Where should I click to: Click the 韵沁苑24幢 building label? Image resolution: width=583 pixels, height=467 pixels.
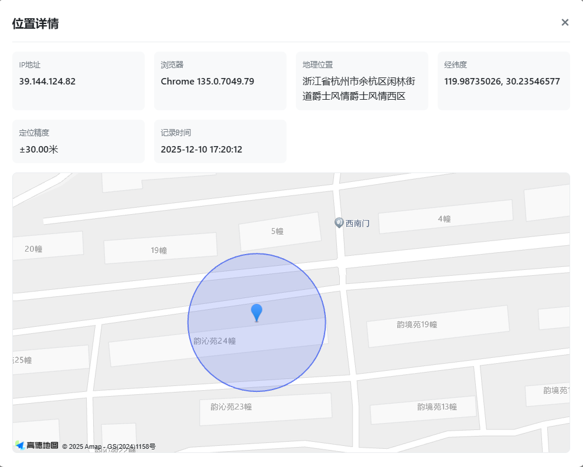point(214,341)
